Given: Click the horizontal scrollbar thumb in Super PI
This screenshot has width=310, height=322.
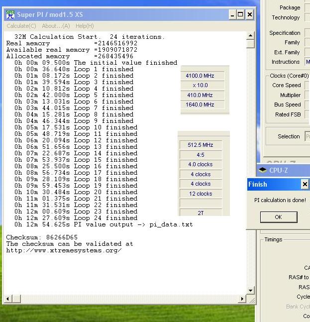Looking at the screenshot, I should click(x=16, y=299).
